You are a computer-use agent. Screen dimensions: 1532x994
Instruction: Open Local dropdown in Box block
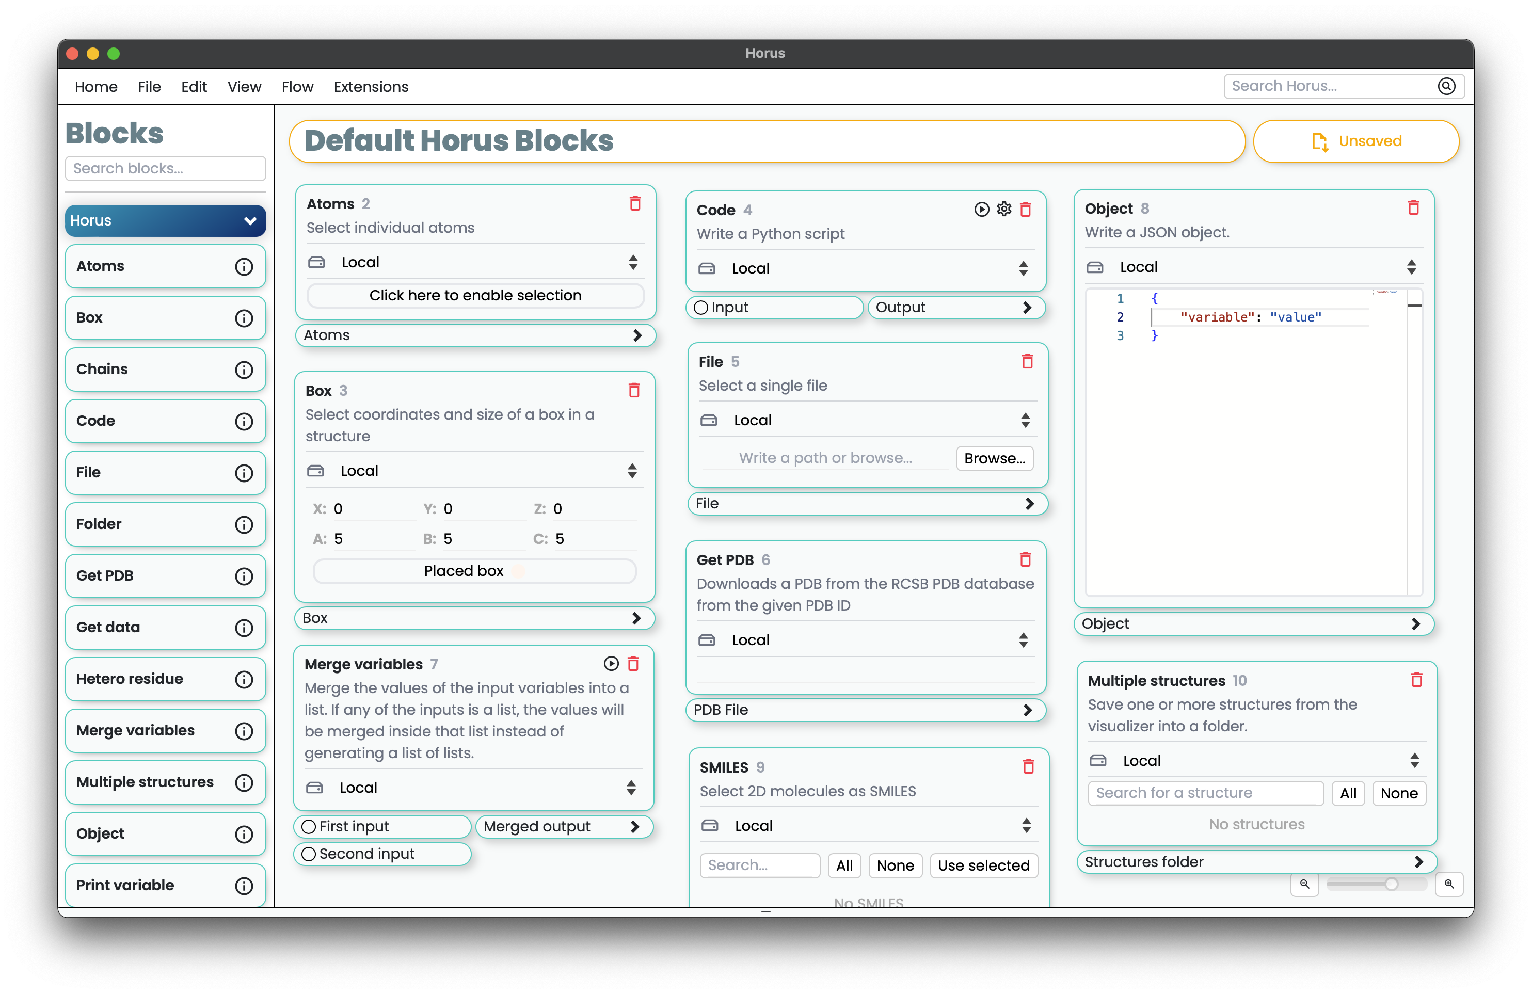tap(474, 471)
